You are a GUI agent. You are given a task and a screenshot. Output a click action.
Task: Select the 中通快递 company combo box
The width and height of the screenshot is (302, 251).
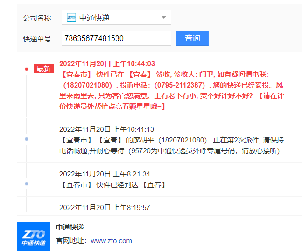click(116, 18)
